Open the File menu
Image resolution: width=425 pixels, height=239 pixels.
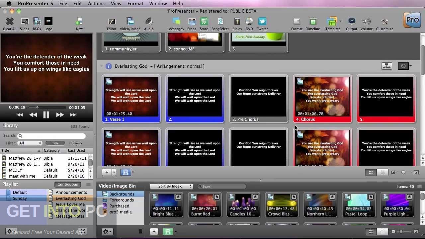point(63,4)
